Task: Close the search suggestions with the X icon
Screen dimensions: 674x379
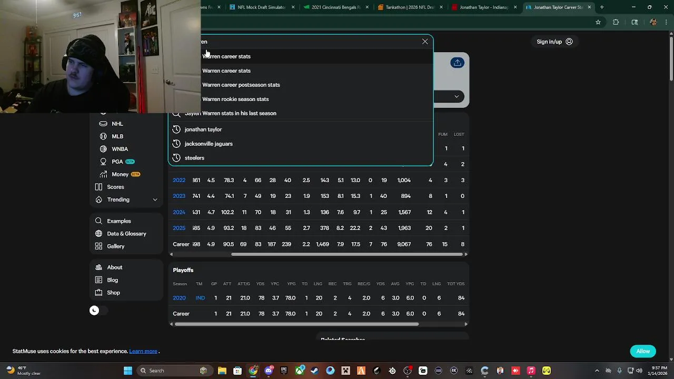Action: tap(425, 42)
